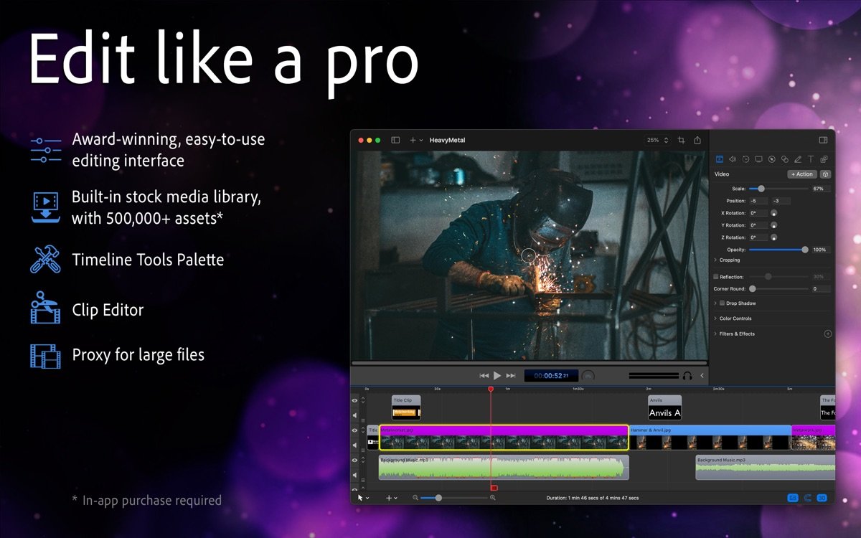Add a new filter with plus icon

click(x=827, y=334)
